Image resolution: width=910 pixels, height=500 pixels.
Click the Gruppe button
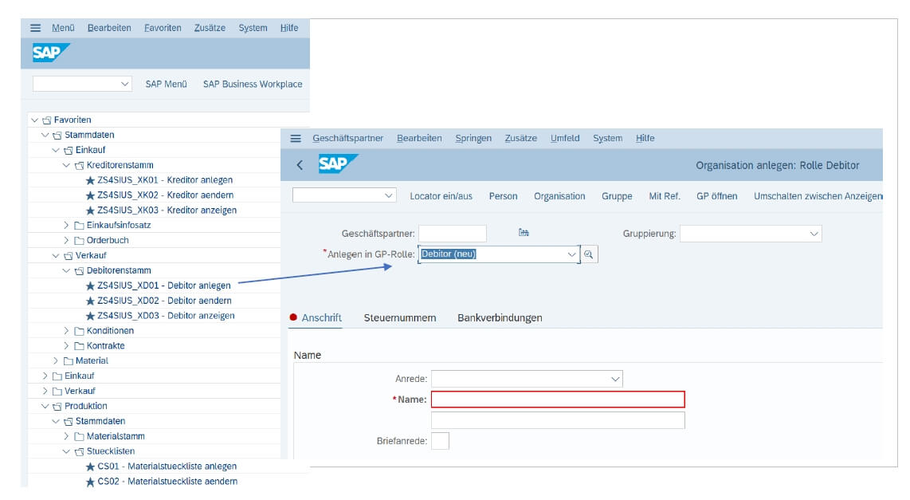coord(617,196)
